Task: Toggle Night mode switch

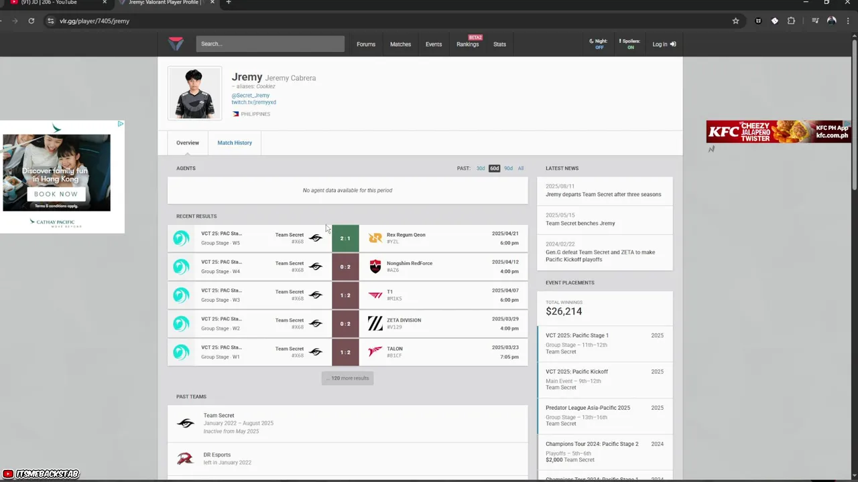Action: coord(598,44)
